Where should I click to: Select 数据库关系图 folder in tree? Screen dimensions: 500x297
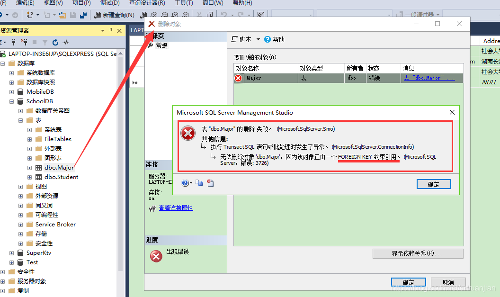tap(52, 111)
